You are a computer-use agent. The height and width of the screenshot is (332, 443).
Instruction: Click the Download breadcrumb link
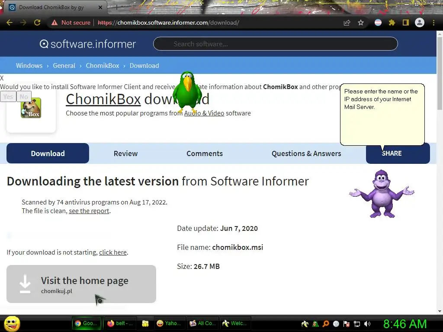(x=144, y=66)
